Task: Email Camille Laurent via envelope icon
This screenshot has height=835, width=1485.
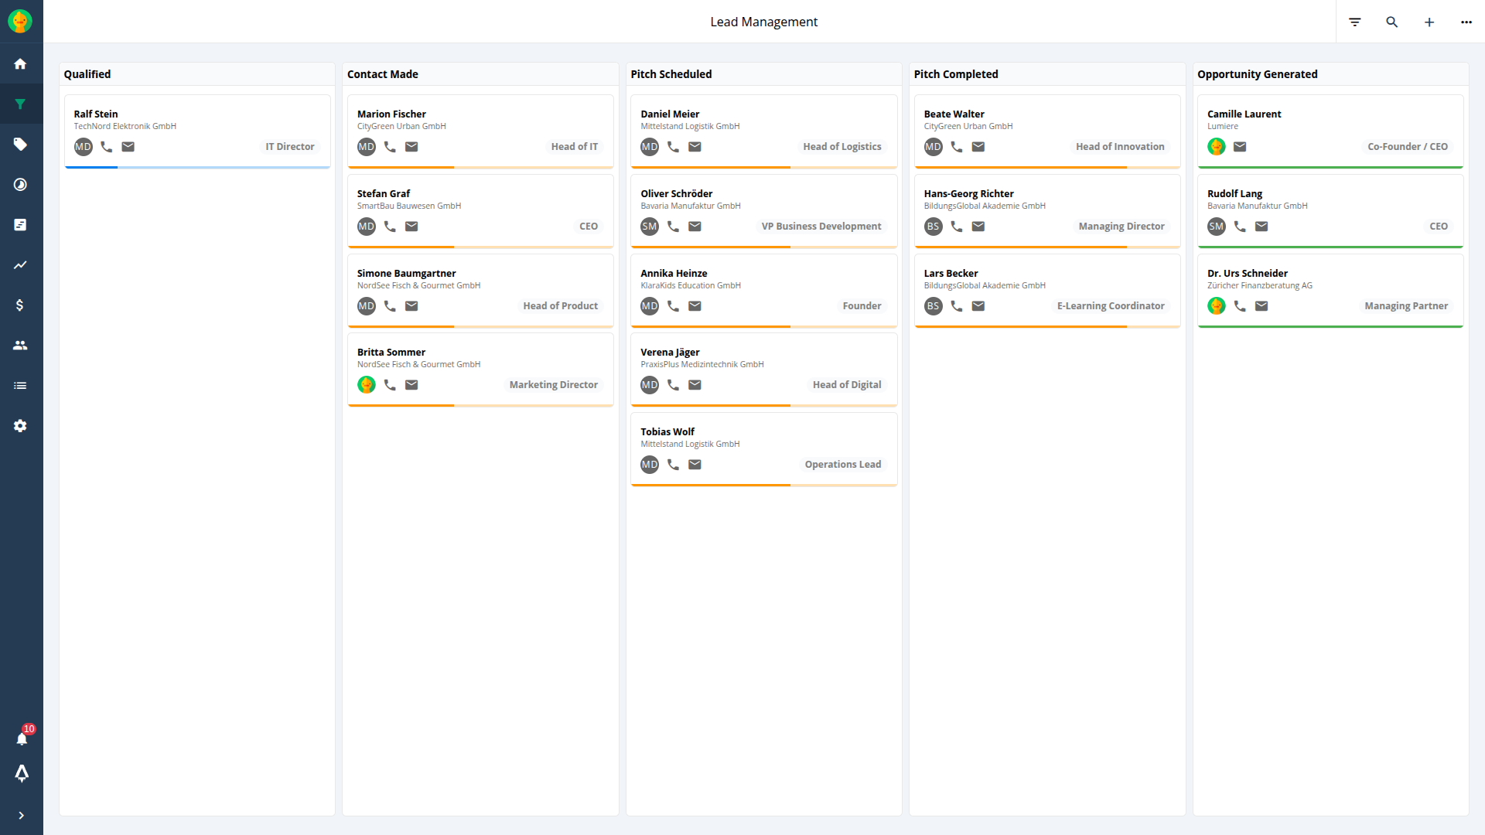Action: tap(1239, 147)
